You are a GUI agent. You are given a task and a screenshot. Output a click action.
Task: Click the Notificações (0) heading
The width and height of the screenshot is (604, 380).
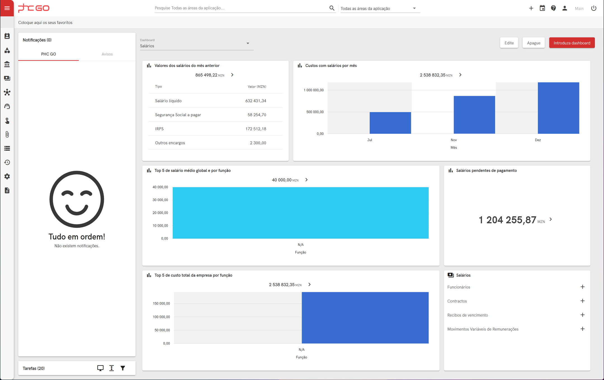point(37,40)
